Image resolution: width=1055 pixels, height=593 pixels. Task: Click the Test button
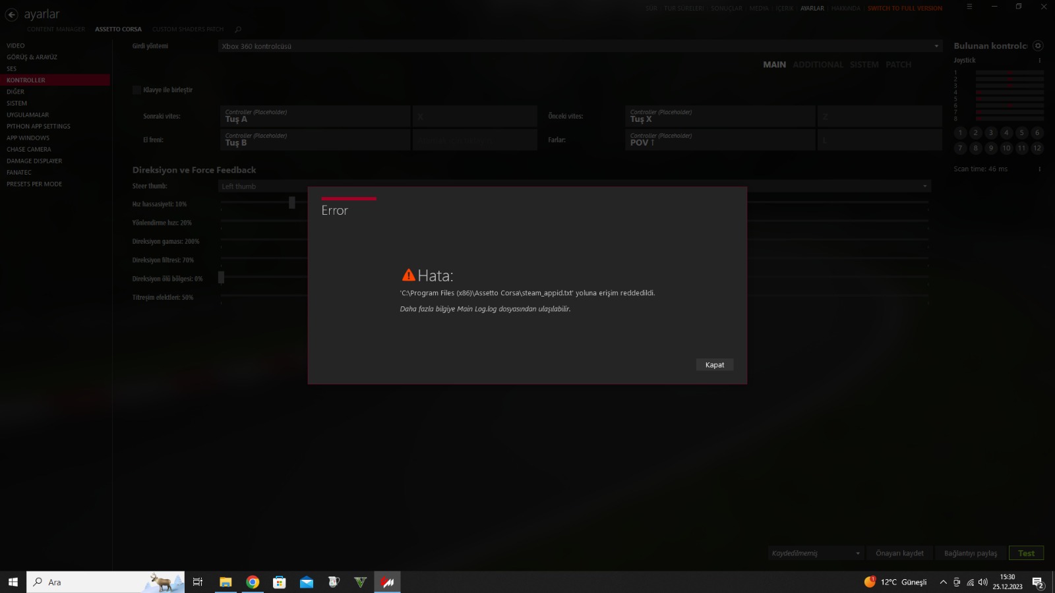click(1026, 553)
